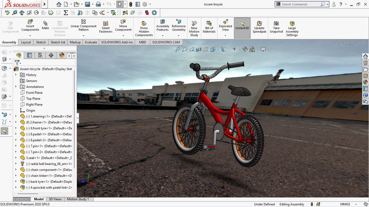Expand the SOLIDWORKS menu arrow
Viewport: 369px width, 207px height.
pyautogui.click(x=45, y=4)
